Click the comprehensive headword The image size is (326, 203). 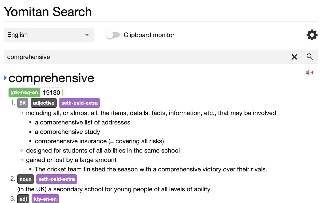[51, 78]
